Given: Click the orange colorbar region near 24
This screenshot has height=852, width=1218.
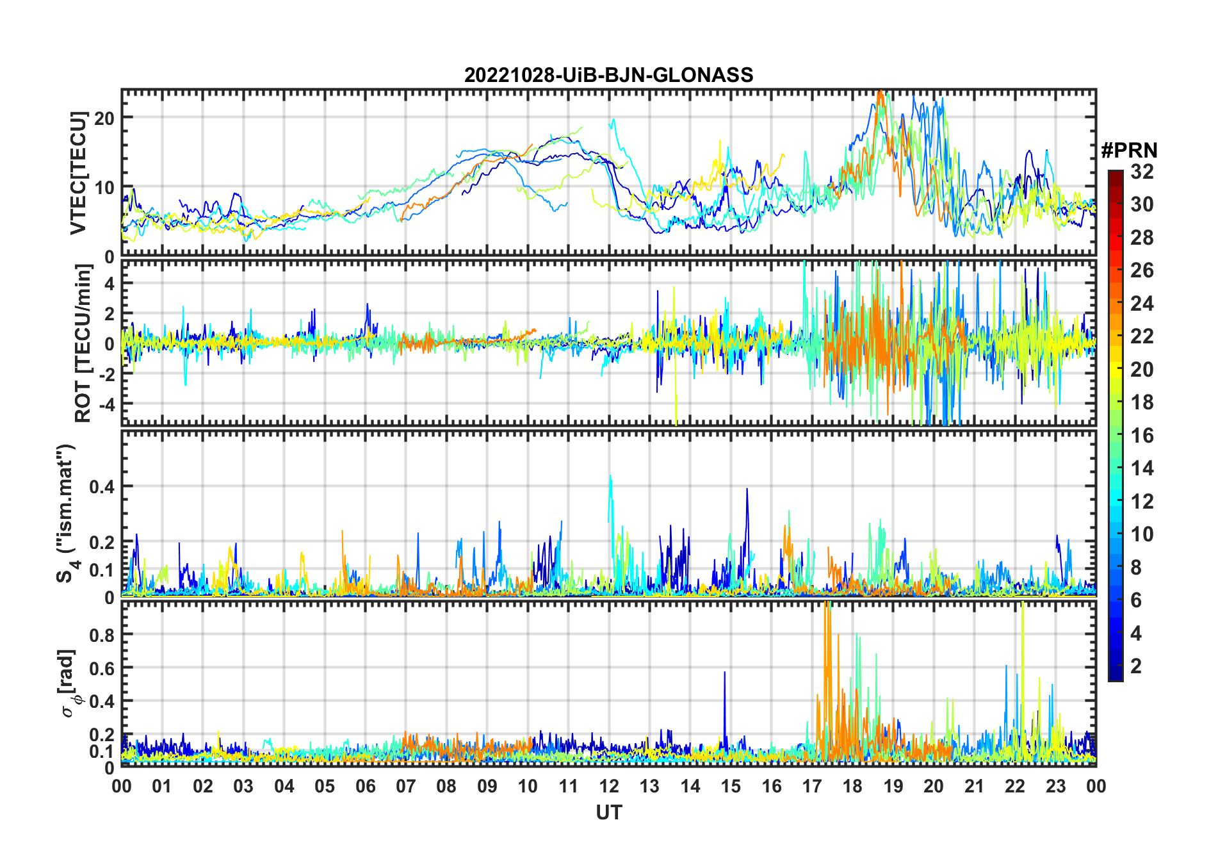Looking at the screenshot, I should pos(1116,303).
